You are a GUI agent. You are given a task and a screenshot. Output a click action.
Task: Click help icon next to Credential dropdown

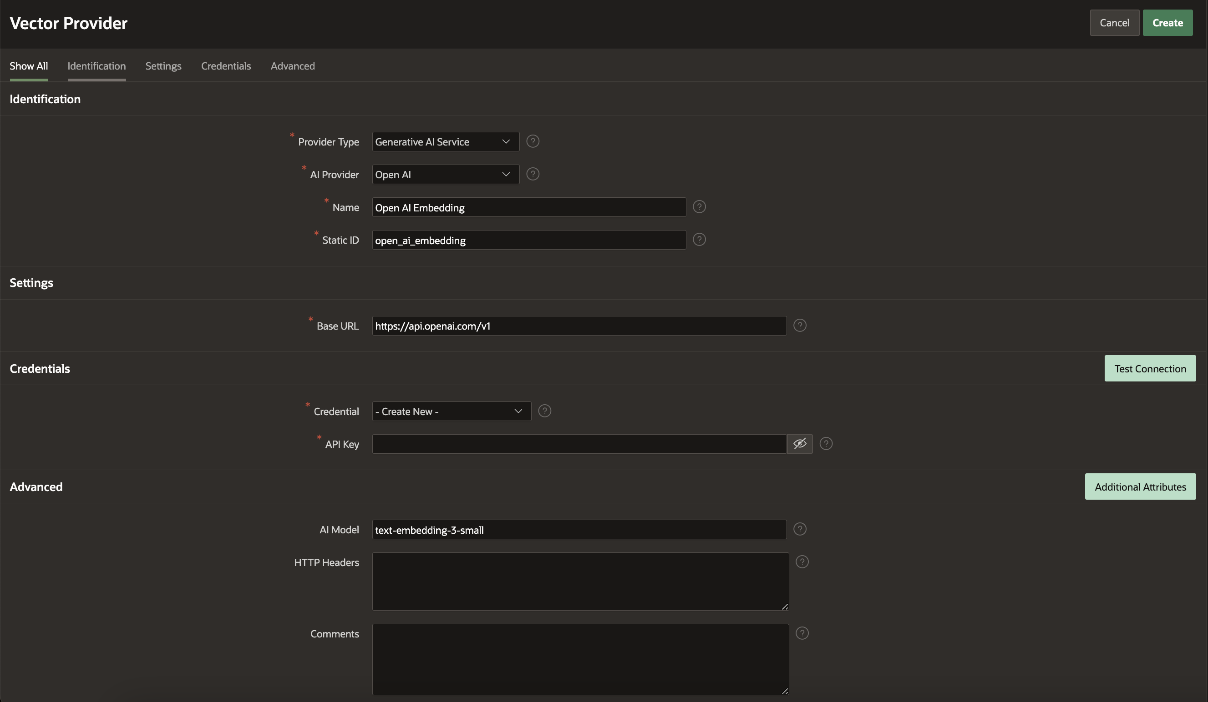pos(544,411)
